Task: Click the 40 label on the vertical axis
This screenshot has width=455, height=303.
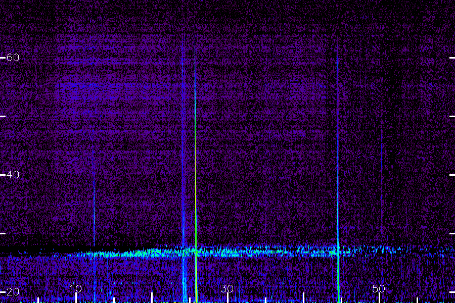Action: point(13,175)
